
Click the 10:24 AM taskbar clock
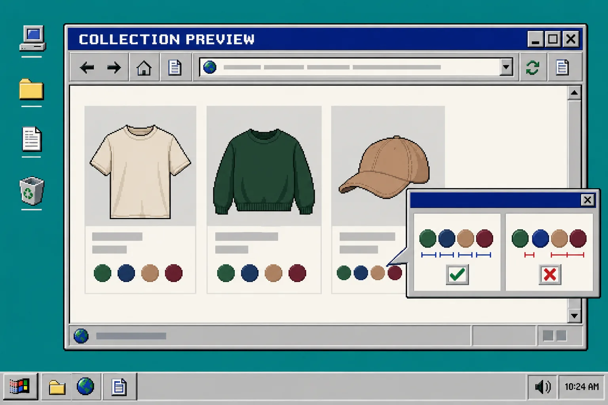[581, 386]
